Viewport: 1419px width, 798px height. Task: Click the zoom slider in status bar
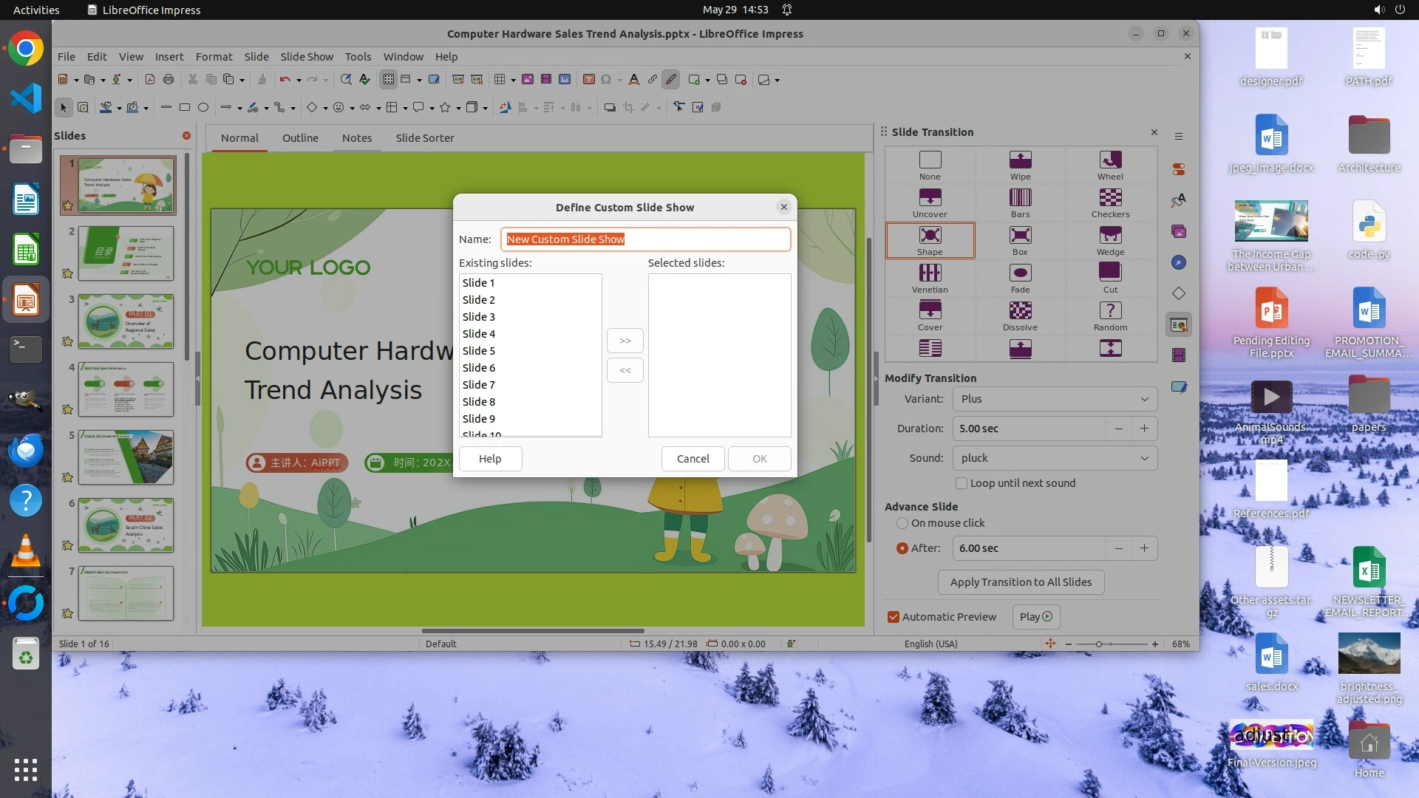pos(1099,644)
